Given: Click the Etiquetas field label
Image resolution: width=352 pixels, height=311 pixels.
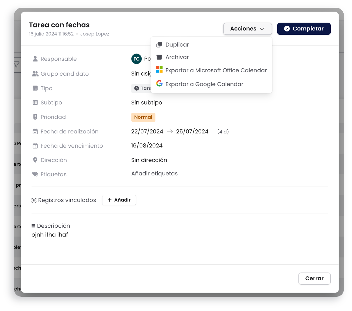Looking at the screenshot, I should pos(53,174).
